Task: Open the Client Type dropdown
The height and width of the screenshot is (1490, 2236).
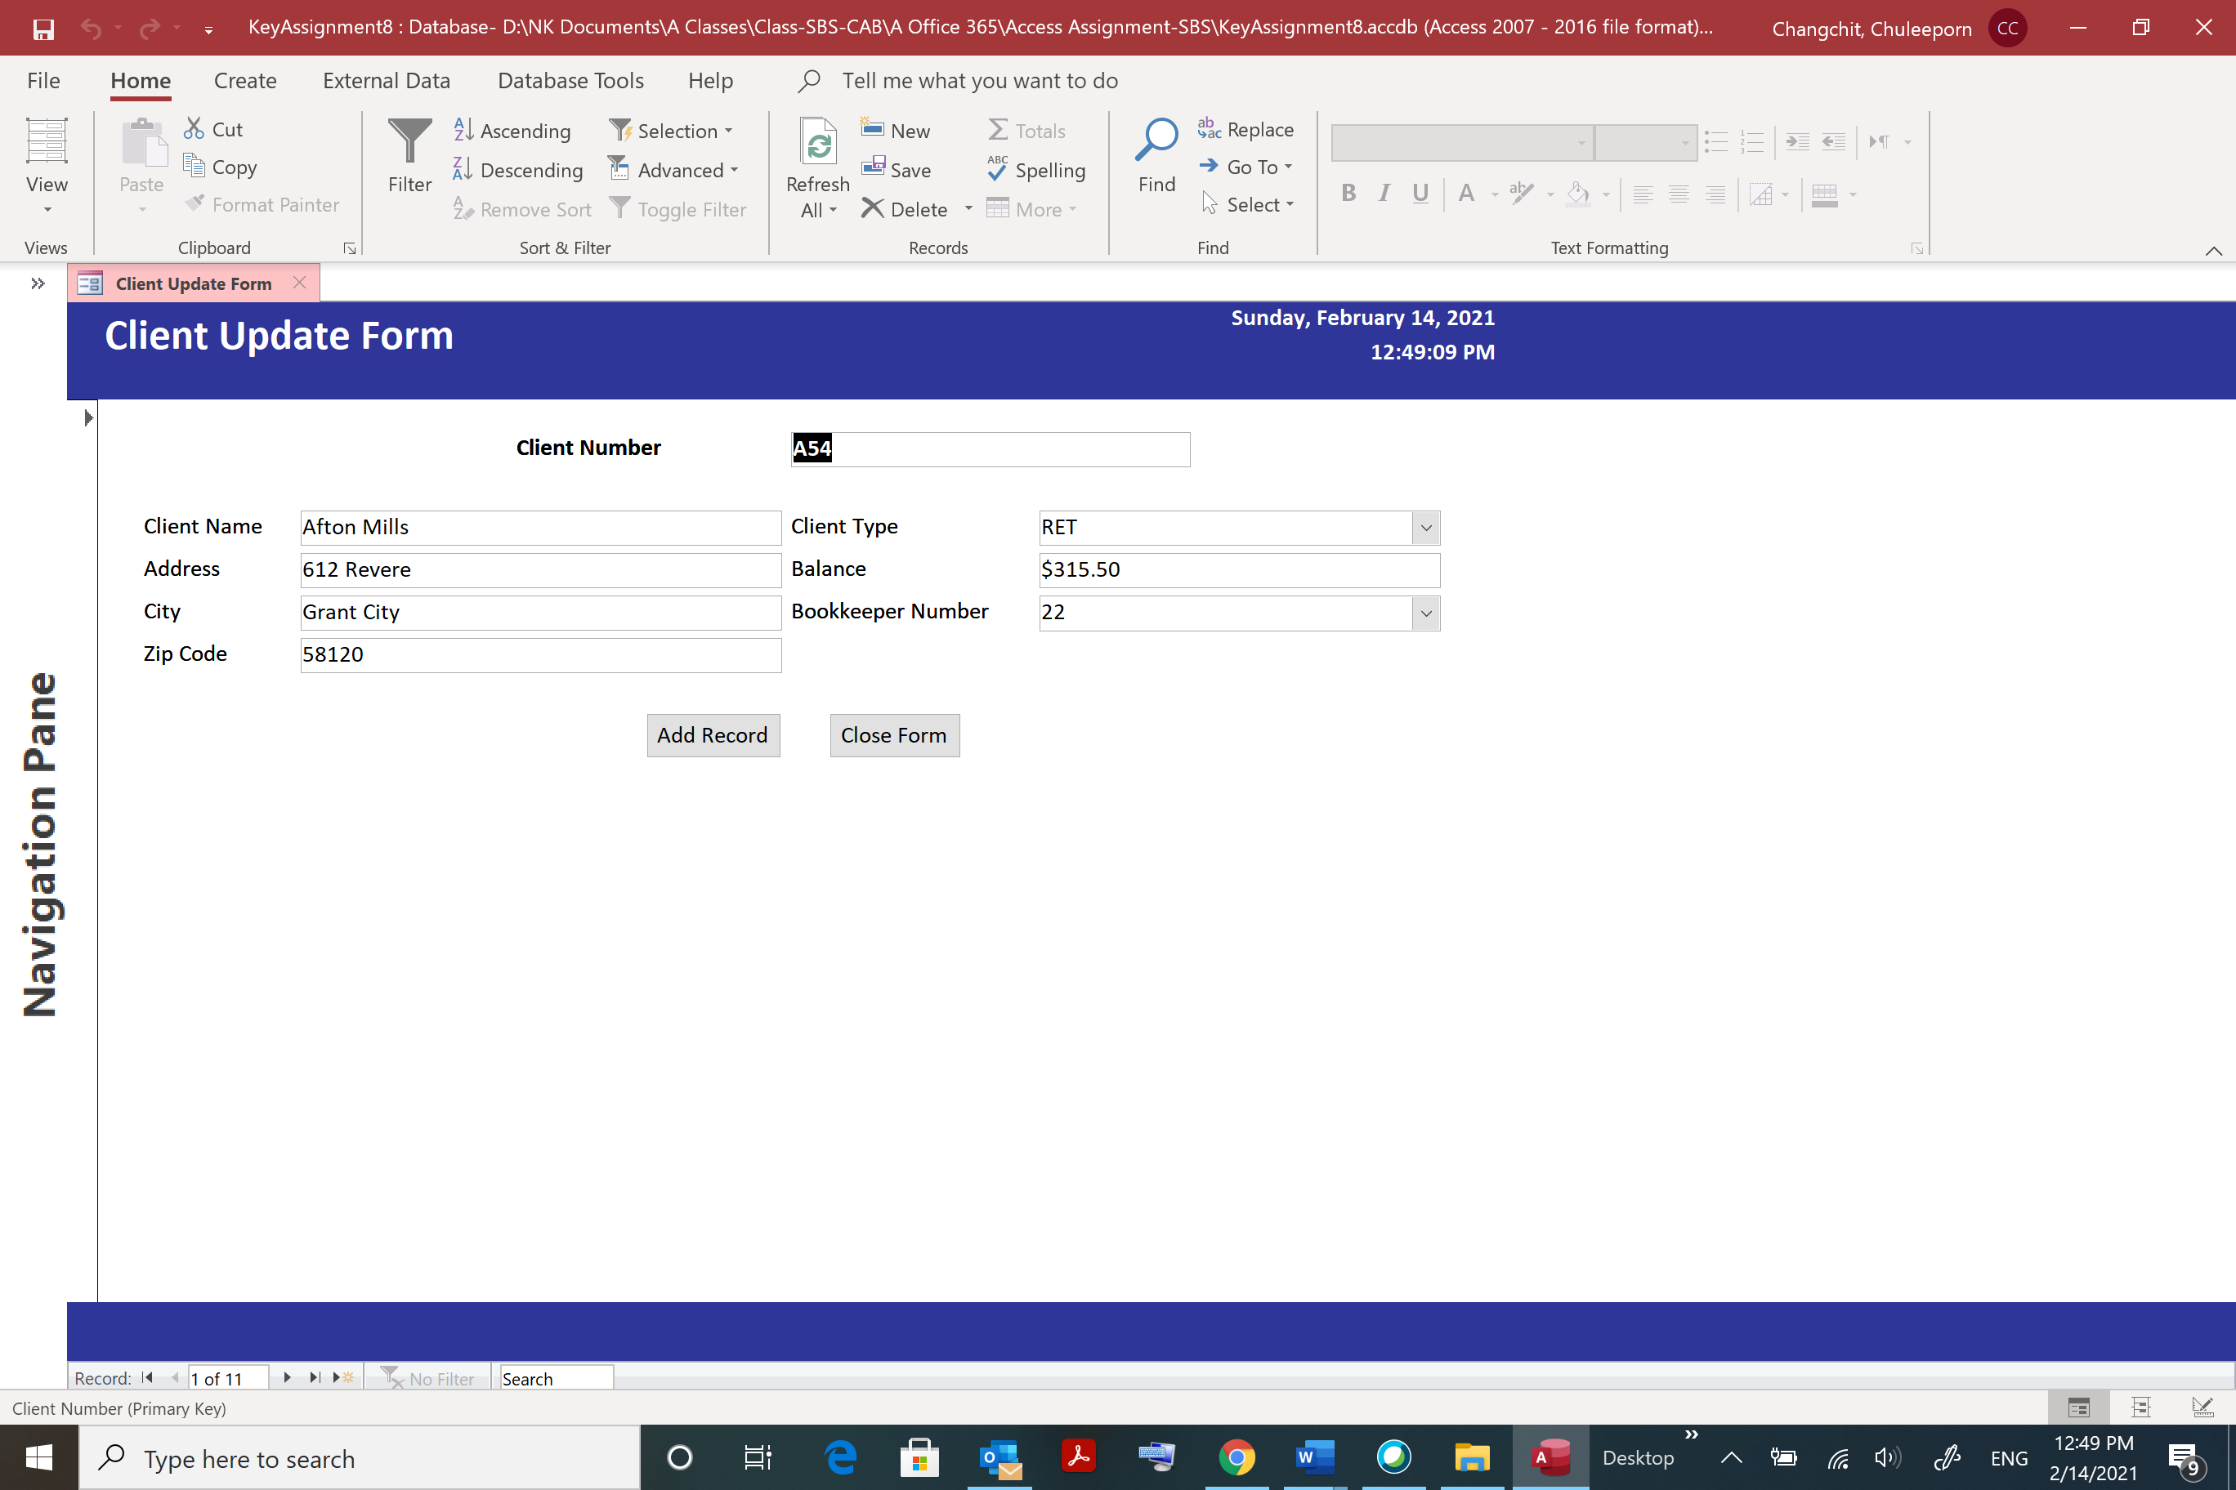Action: [x=1425, y=528]
